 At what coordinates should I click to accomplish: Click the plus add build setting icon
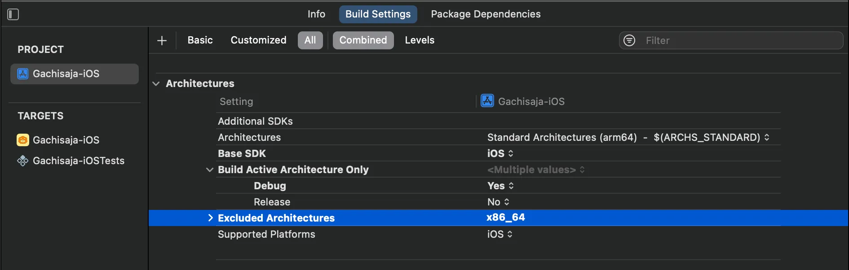(x=162, y=40)
